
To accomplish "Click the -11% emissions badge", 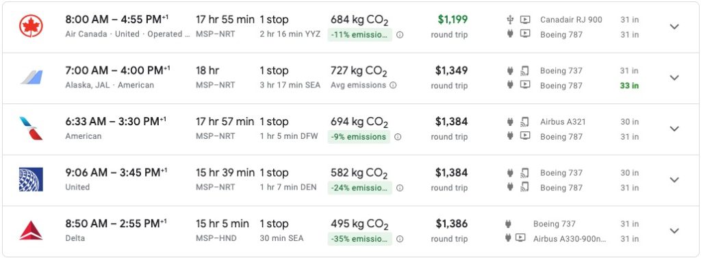I will coord(360,35).
